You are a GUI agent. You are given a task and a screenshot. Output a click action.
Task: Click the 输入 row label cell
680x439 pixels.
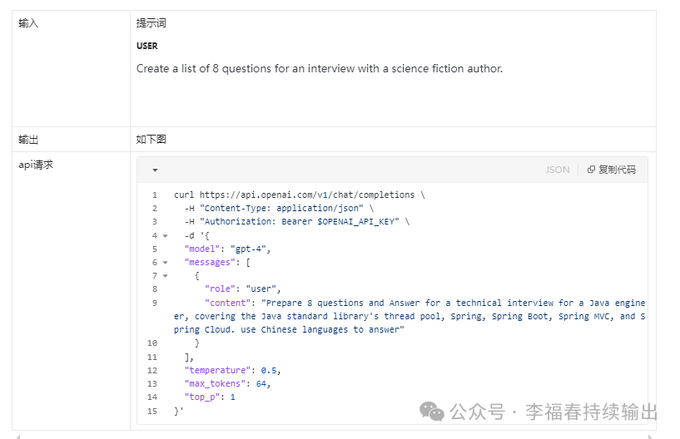[x=71, y=69]
